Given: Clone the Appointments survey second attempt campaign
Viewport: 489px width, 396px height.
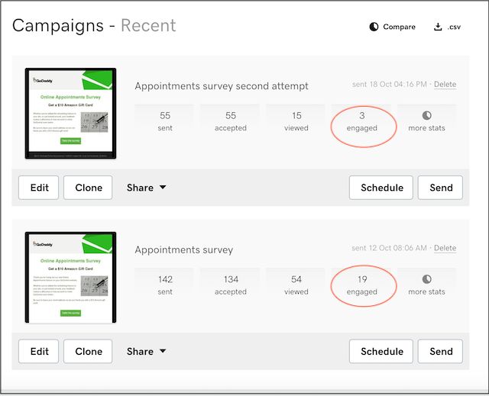Looking at the screenshot, I should tap(89, 188).
